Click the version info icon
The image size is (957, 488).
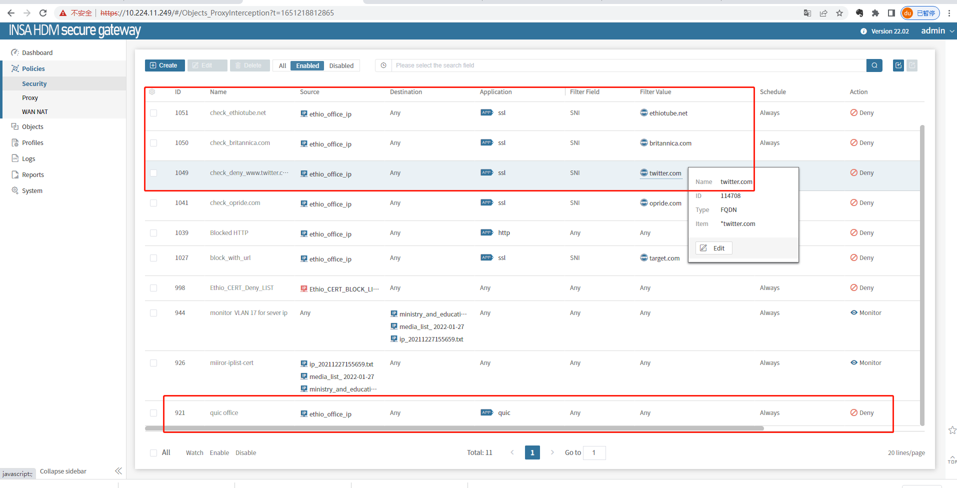tap(863, 31)
